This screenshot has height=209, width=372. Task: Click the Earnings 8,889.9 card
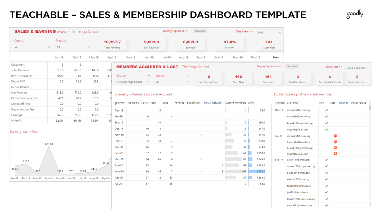(190, 44)
